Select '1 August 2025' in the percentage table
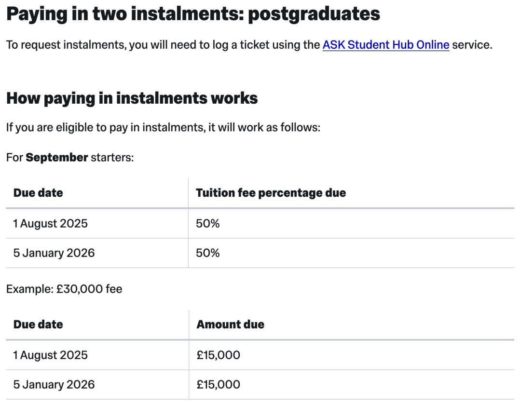 [x=50, y=223]
